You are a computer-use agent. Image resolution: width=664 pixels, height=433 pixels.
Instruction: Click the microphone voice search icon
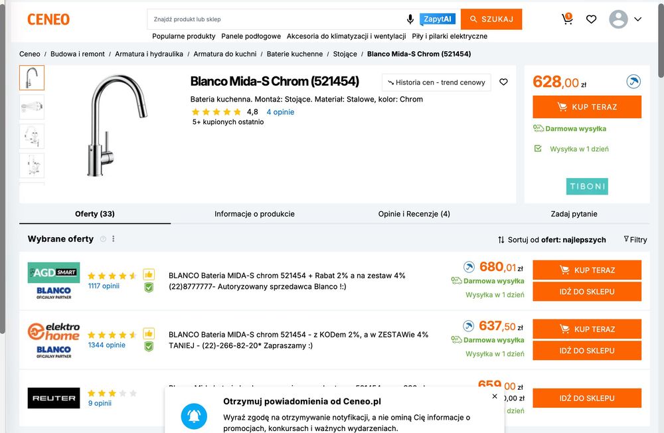click(x=410, y=19)
